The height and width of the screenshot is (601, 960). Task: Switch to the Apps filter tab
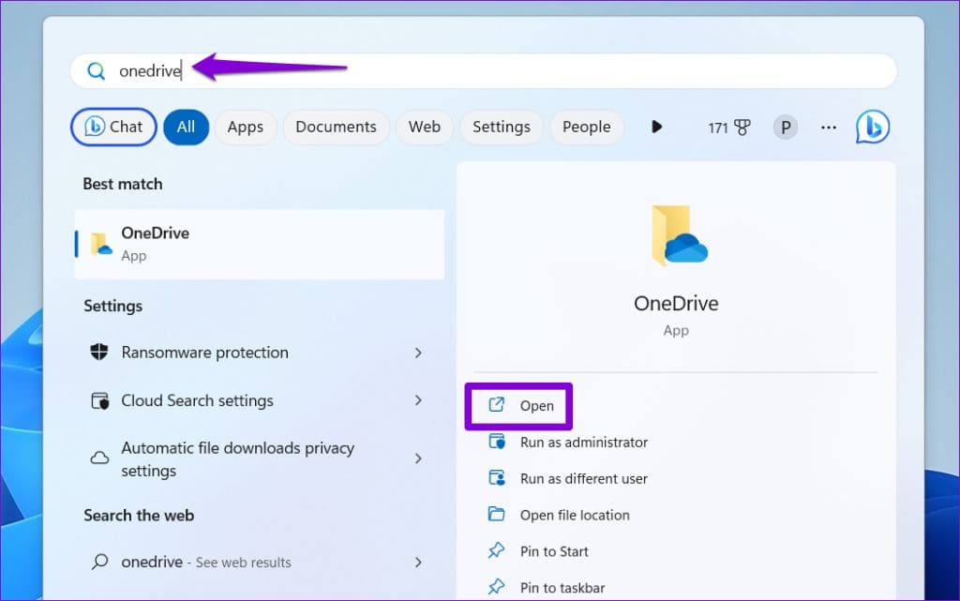pos(245,127)
